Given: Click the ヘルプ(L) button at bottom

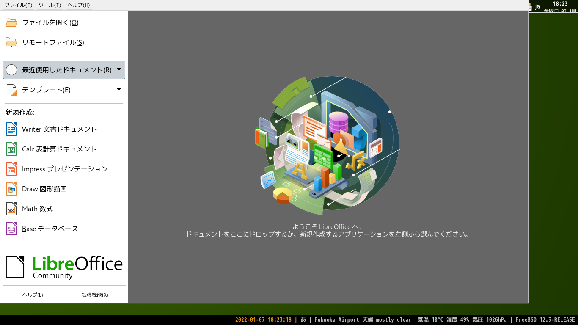Looking at the screenshot, I should (x=33, y=295).
